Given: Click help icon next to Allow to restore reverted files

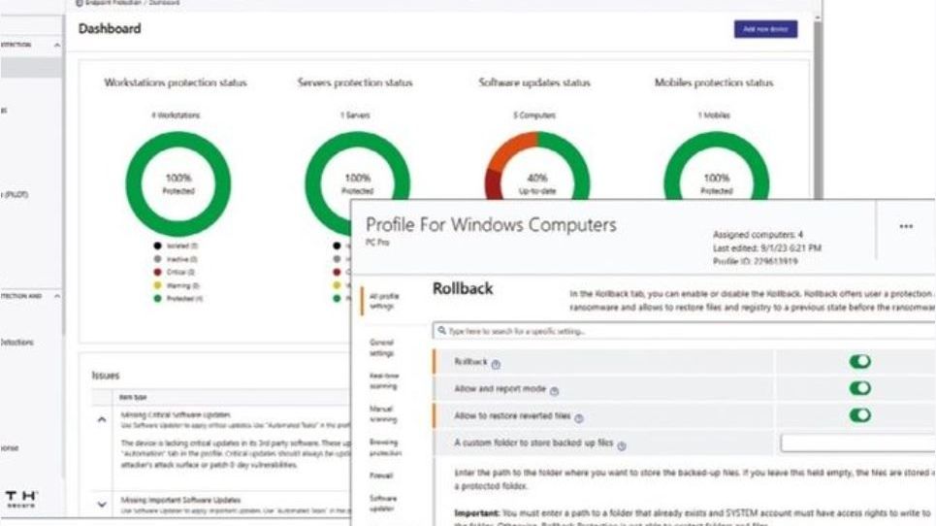Looking at the screenshot, I should coord(578,418).
